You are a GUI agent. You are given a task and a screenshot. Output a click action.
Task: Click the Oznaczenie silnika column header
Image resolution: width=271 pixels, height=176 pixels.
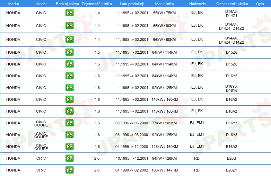click(232, 4)
